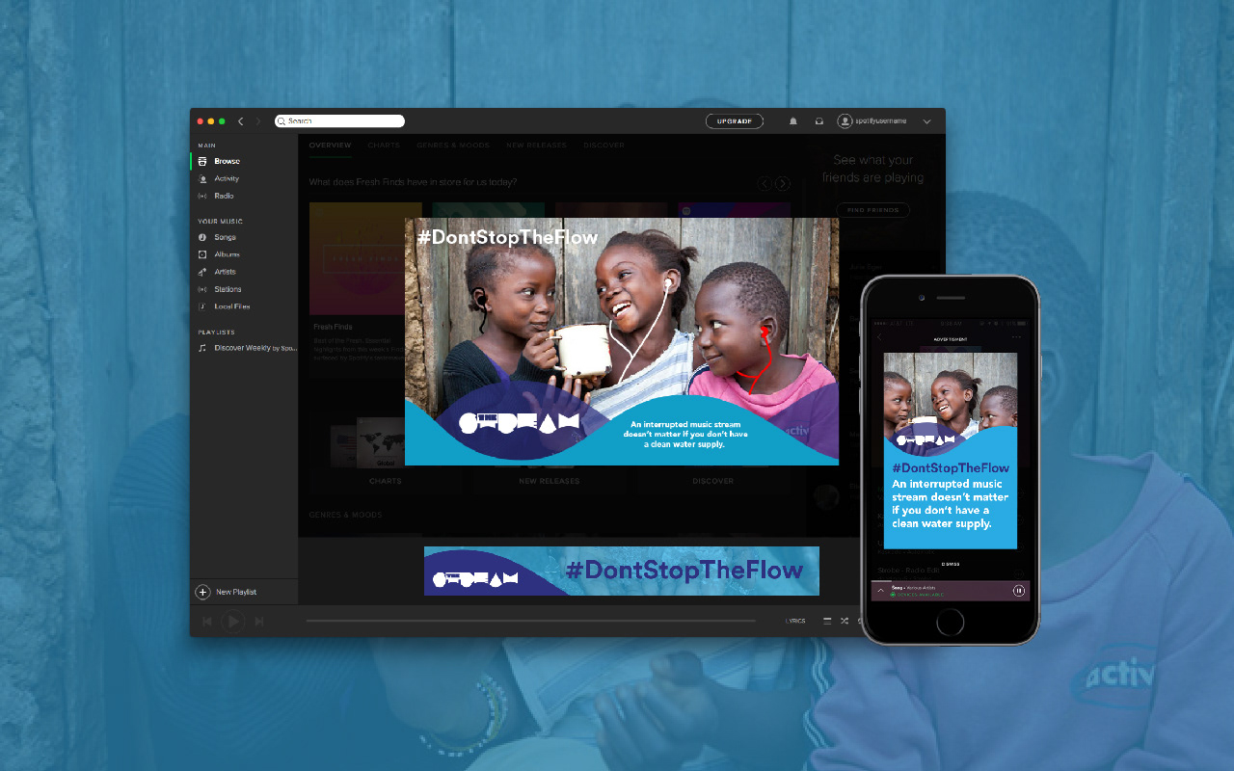
Task: Go back with the left navigation arrow
Action: [x=240, y=121]
